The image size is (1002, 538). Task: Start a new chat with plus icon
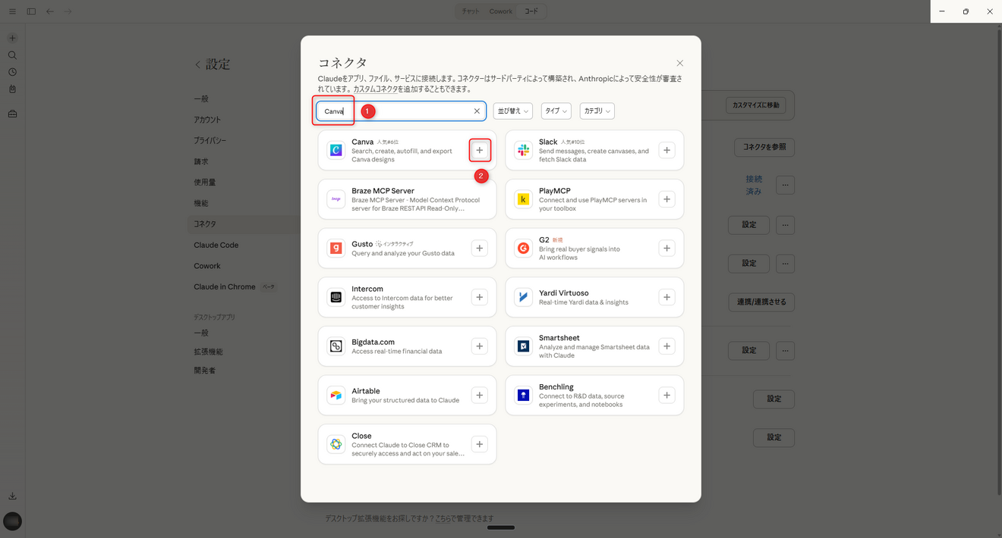tap(12, 38)
